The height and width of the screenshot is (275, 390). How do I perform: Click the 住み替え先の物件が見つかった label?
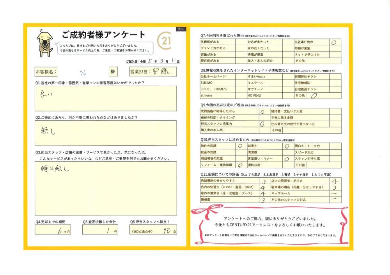point(293,124)
